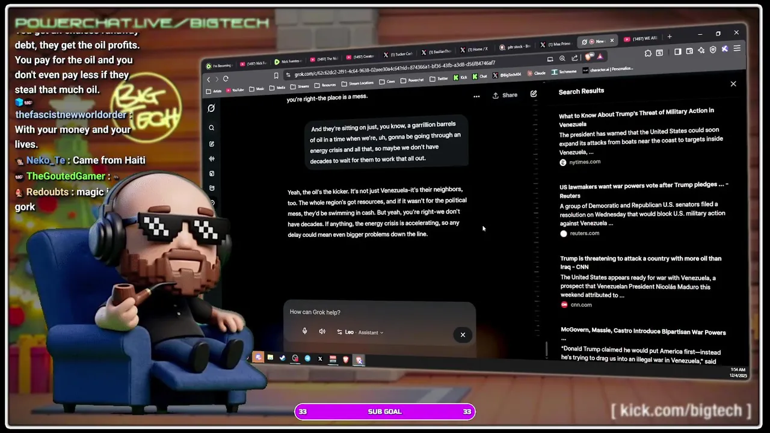Viewport: 770px width, 433px height.
Task: Open the Techmeme bookmark
Action: coord(564,72)
